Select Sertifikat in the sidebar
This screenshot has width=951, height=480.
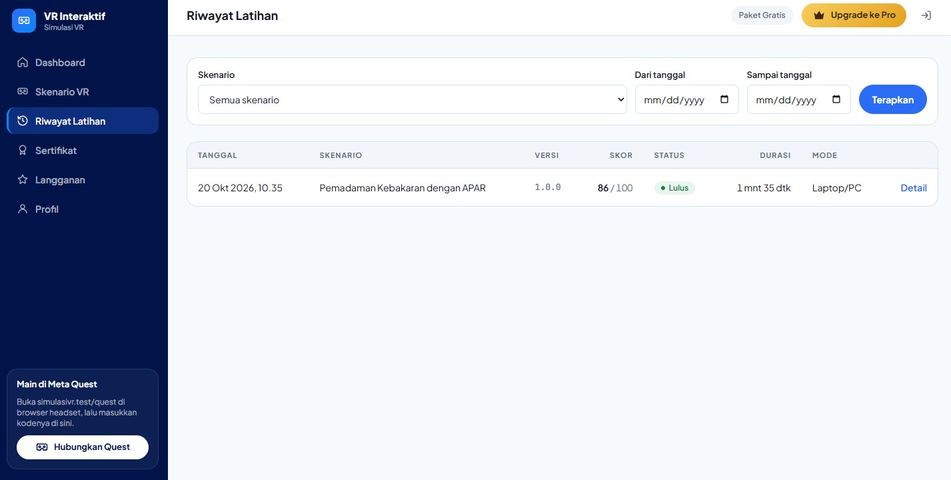pos(83,151)
